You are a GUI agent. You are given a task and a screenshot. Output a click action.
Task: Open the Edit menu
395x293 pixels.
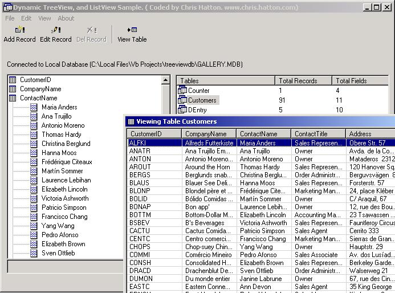(26, 18)
